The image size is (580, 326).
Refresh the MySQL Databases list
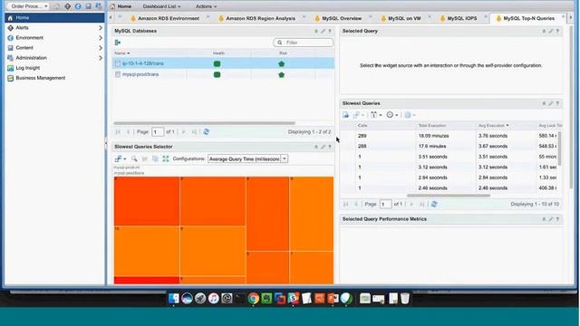(206, 132)
